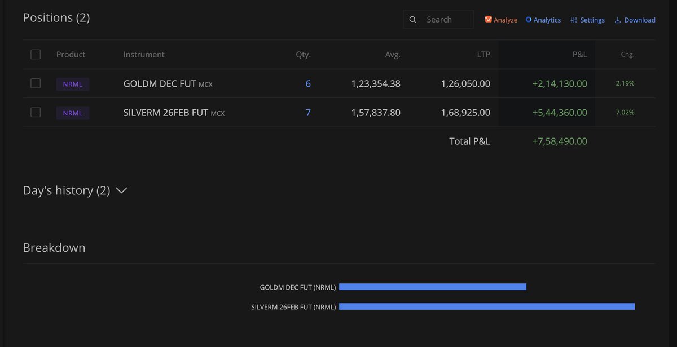Click change value 2.19%

point(625,83)
